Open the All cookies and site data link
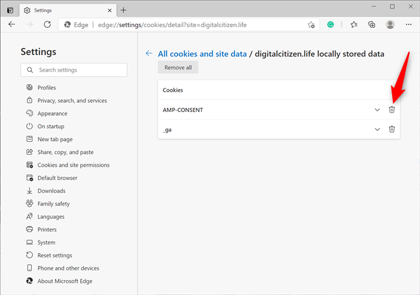The height and width of the screenshot is (295, 420). click(x=202, y=54)
